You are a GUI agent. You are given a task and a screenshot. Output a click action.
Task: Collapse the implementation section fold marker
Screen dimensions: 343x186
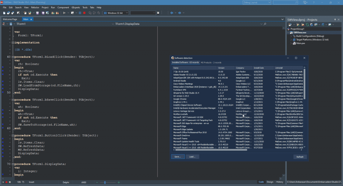(x=13, y=43)
